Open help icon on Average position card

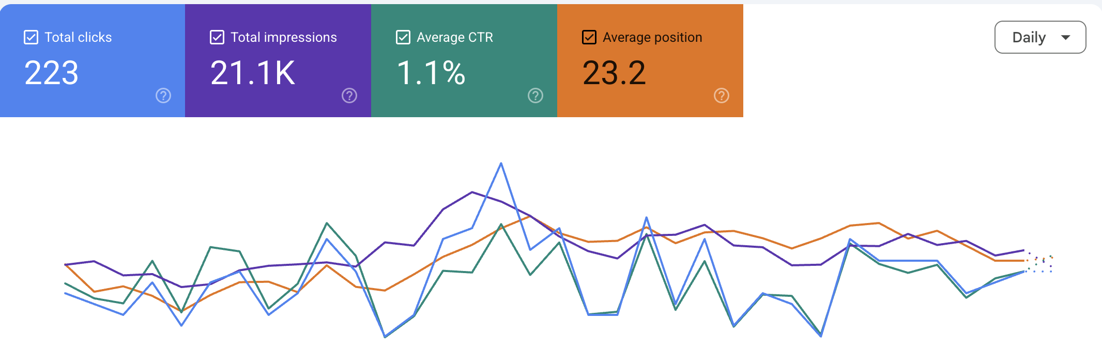pyautogui.click(x=722, y=96)
